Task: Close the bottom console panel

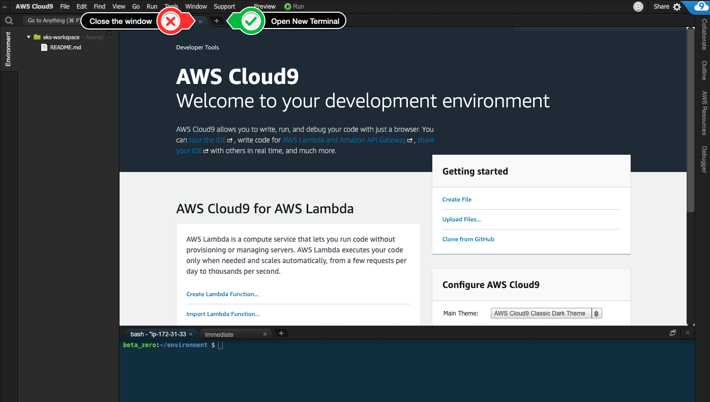Action: pyautogui.click(x=688, y=333)
